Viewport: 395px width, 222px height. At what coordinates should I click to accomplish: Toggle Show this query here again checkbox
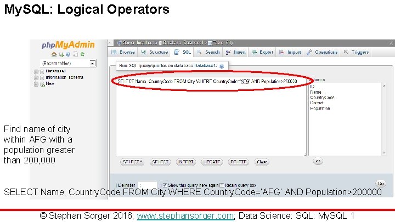tap(165, 185)
